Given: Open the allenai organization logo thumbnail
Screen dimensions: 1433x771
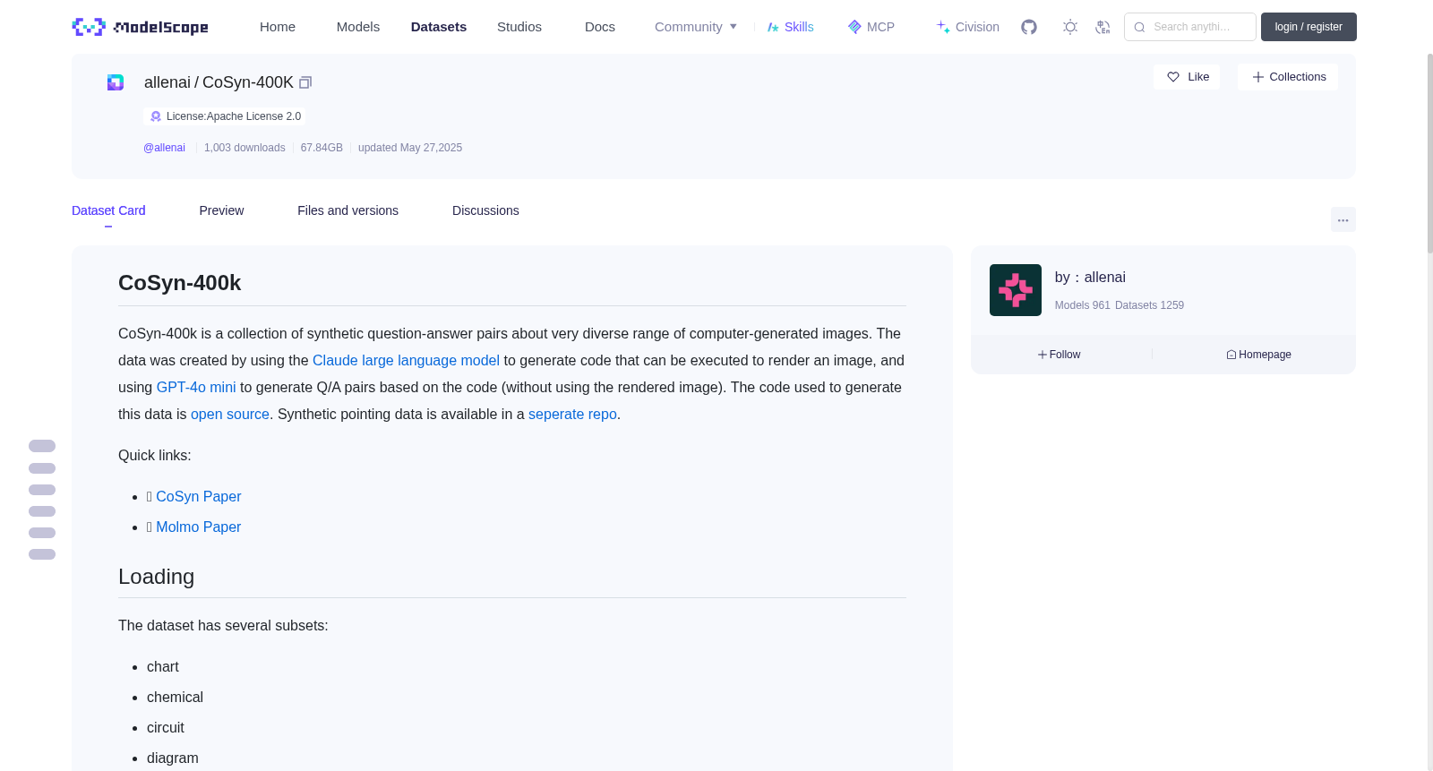Looking at the screenshot, I should click(1016, 290).
